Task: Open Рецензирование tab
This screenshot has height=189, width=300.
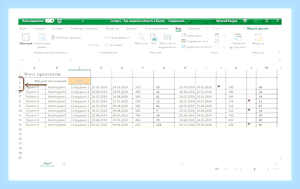Action: tap(156, 28)
